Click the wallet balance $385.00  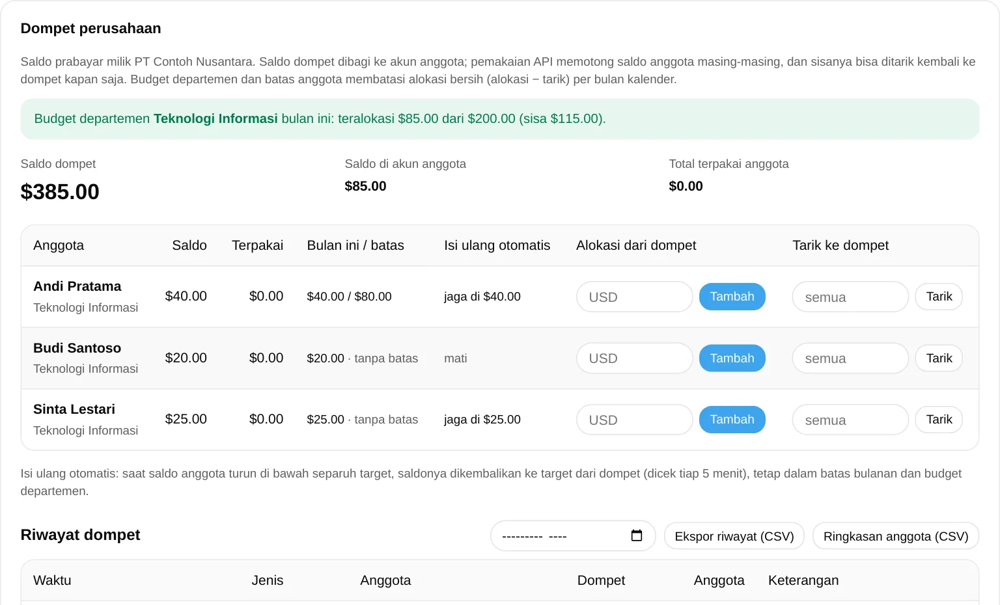point(60,192)
